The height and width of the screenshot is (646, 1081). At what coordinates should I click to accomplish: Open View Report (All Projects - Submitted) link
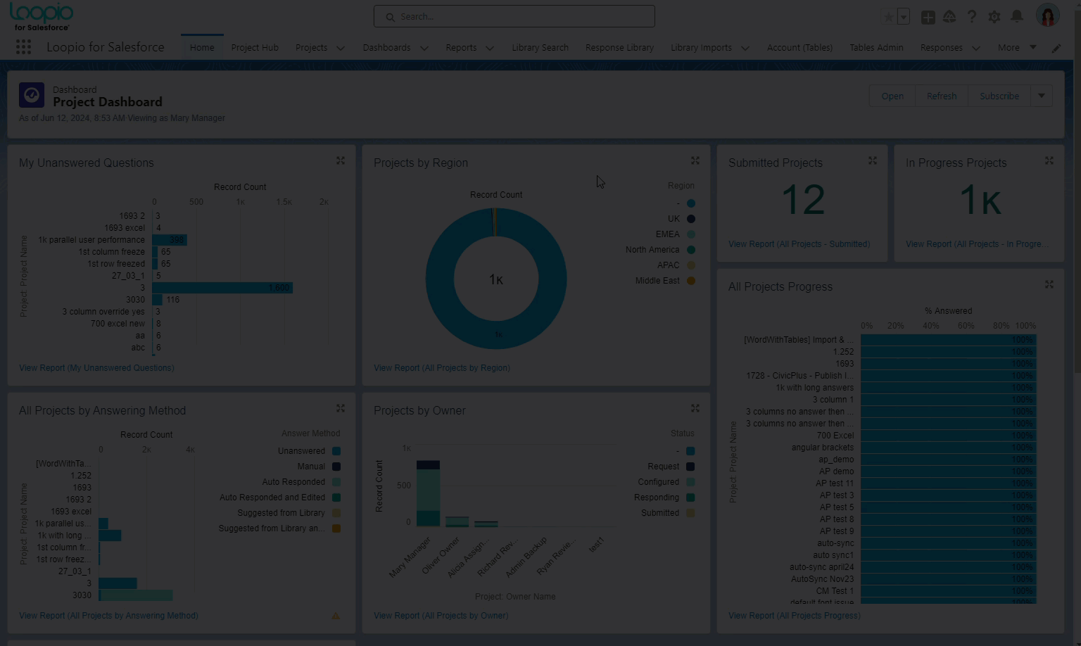pos(799,244)
